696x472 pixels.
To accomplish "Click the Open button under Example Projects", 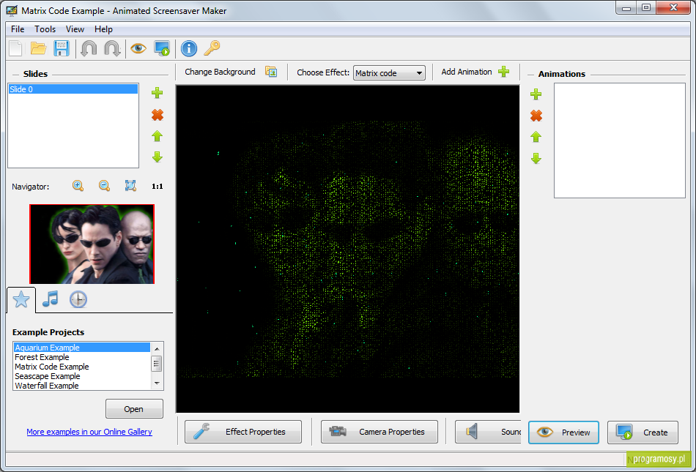I will [x=134, y=409].
